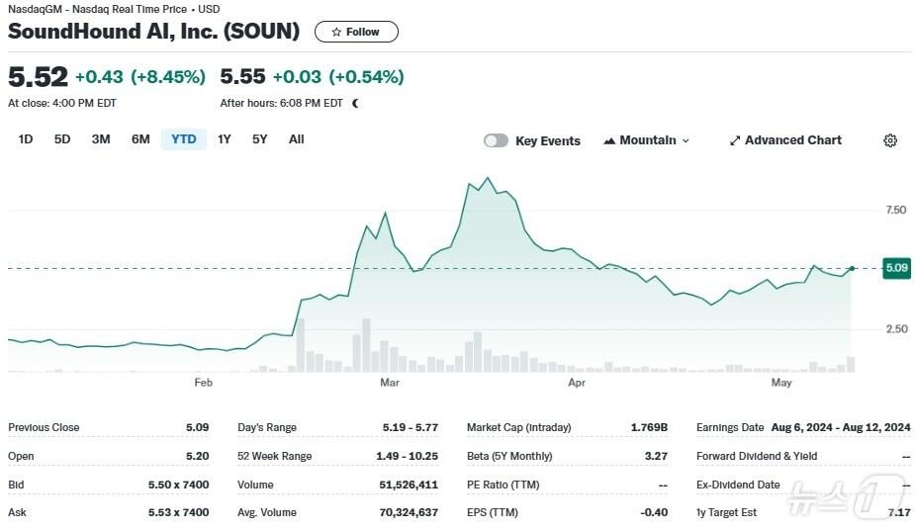The width and height of the screenshot is (915, 531).
Task: Click the Mountain chart type icon
Action: click(609, 140)
